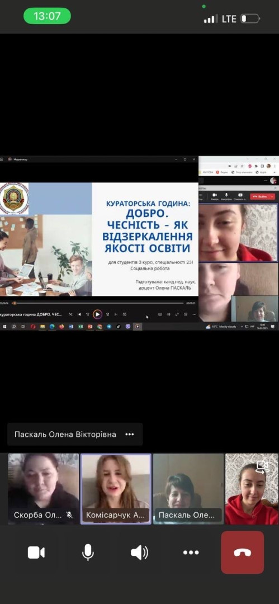
Task: Turn on the video camera in the bottom bar
Action: pyautogui.click(x=36, y=553)
